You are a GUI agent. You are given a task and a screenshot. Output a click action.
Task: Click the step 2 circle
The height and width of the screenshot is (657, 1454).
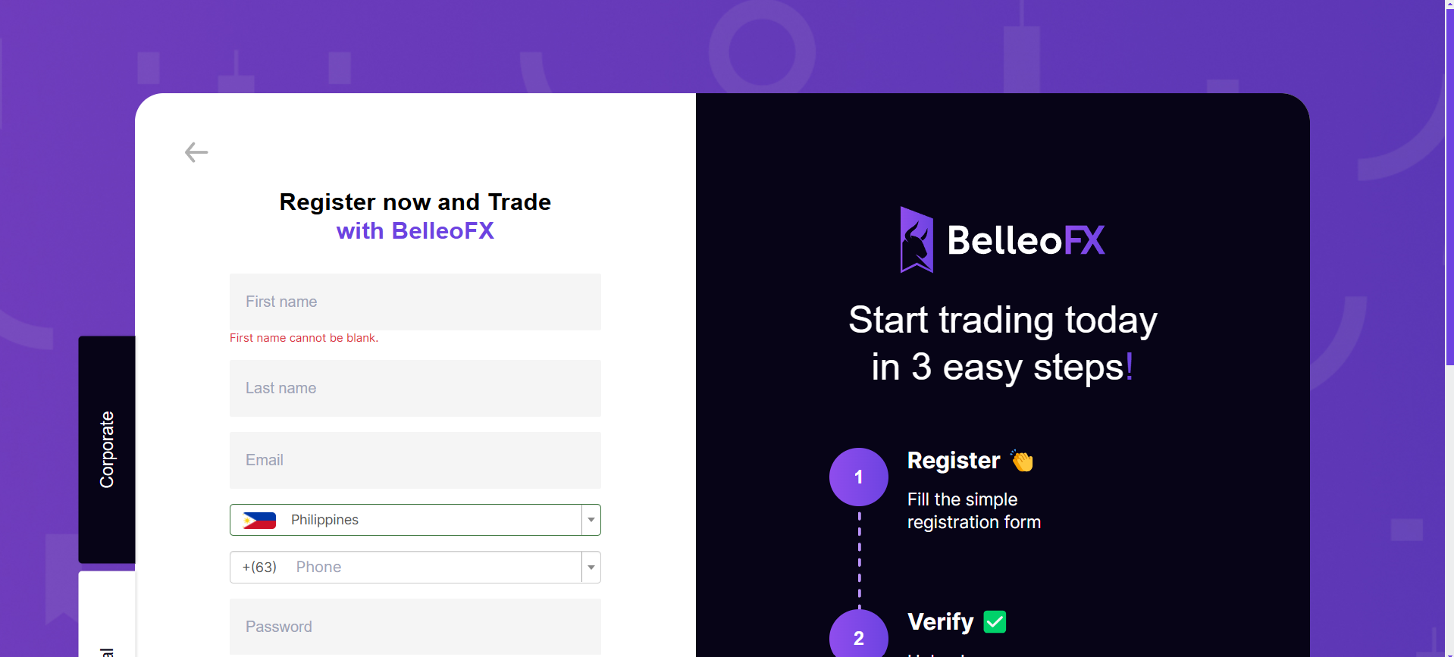pos(858,637)
